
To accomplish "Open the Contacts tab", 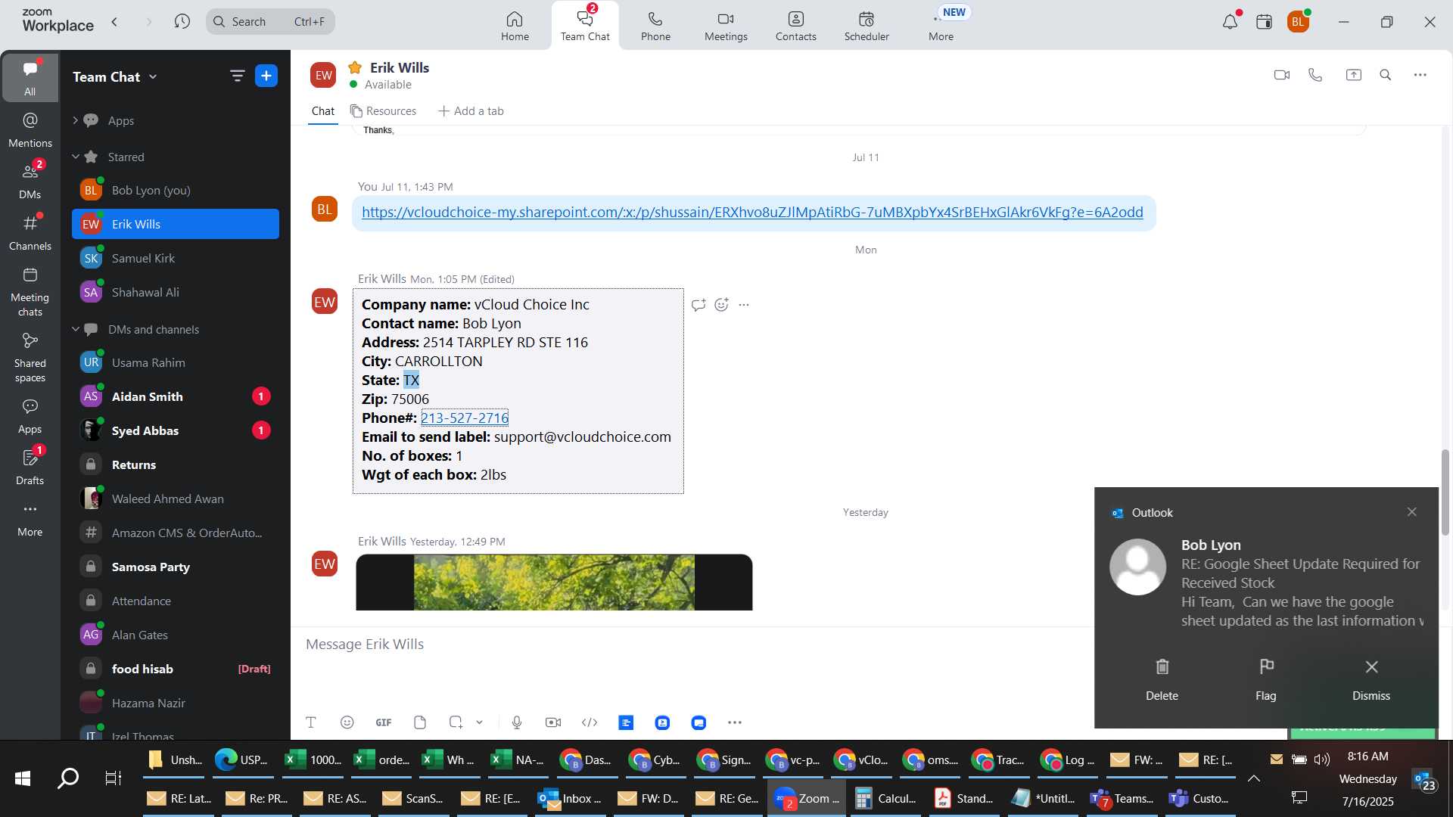I will coord(795,26).
